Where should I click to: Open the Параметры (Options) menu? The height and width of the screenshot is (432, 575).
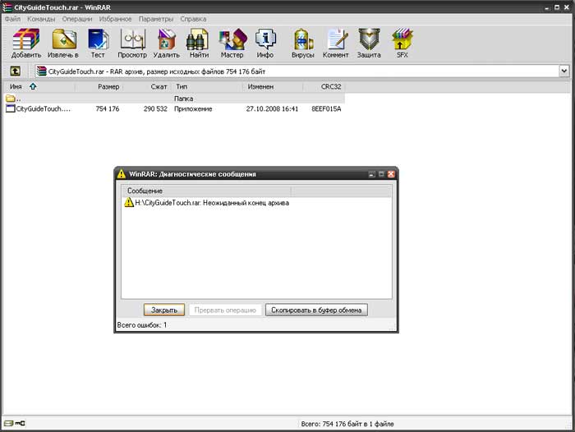click(155, 18)
